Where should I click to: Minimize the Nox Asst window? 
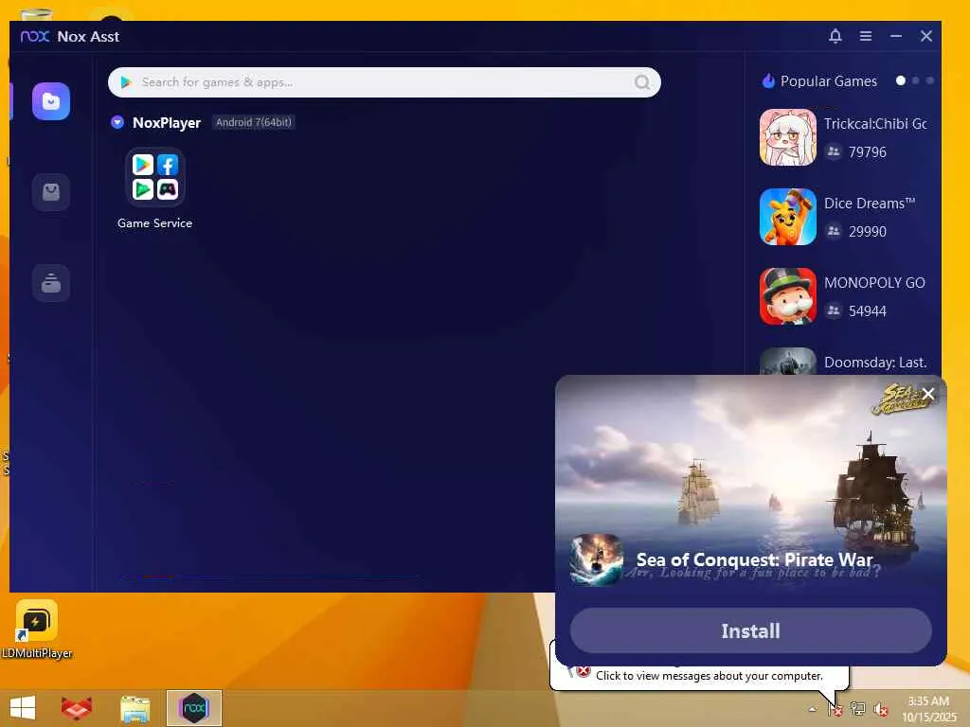pyautogui.click(x=896, y=36)
